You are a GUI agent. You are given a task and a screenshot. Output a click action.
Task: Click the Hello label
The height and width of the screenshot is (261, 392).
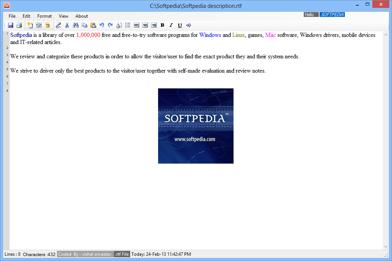[x=311, y=15]
